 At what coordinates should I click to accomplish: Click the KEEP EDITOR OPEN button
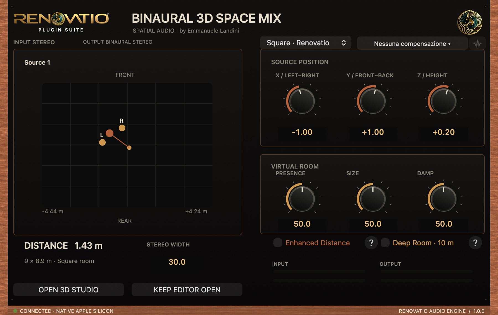click(187, 290)
